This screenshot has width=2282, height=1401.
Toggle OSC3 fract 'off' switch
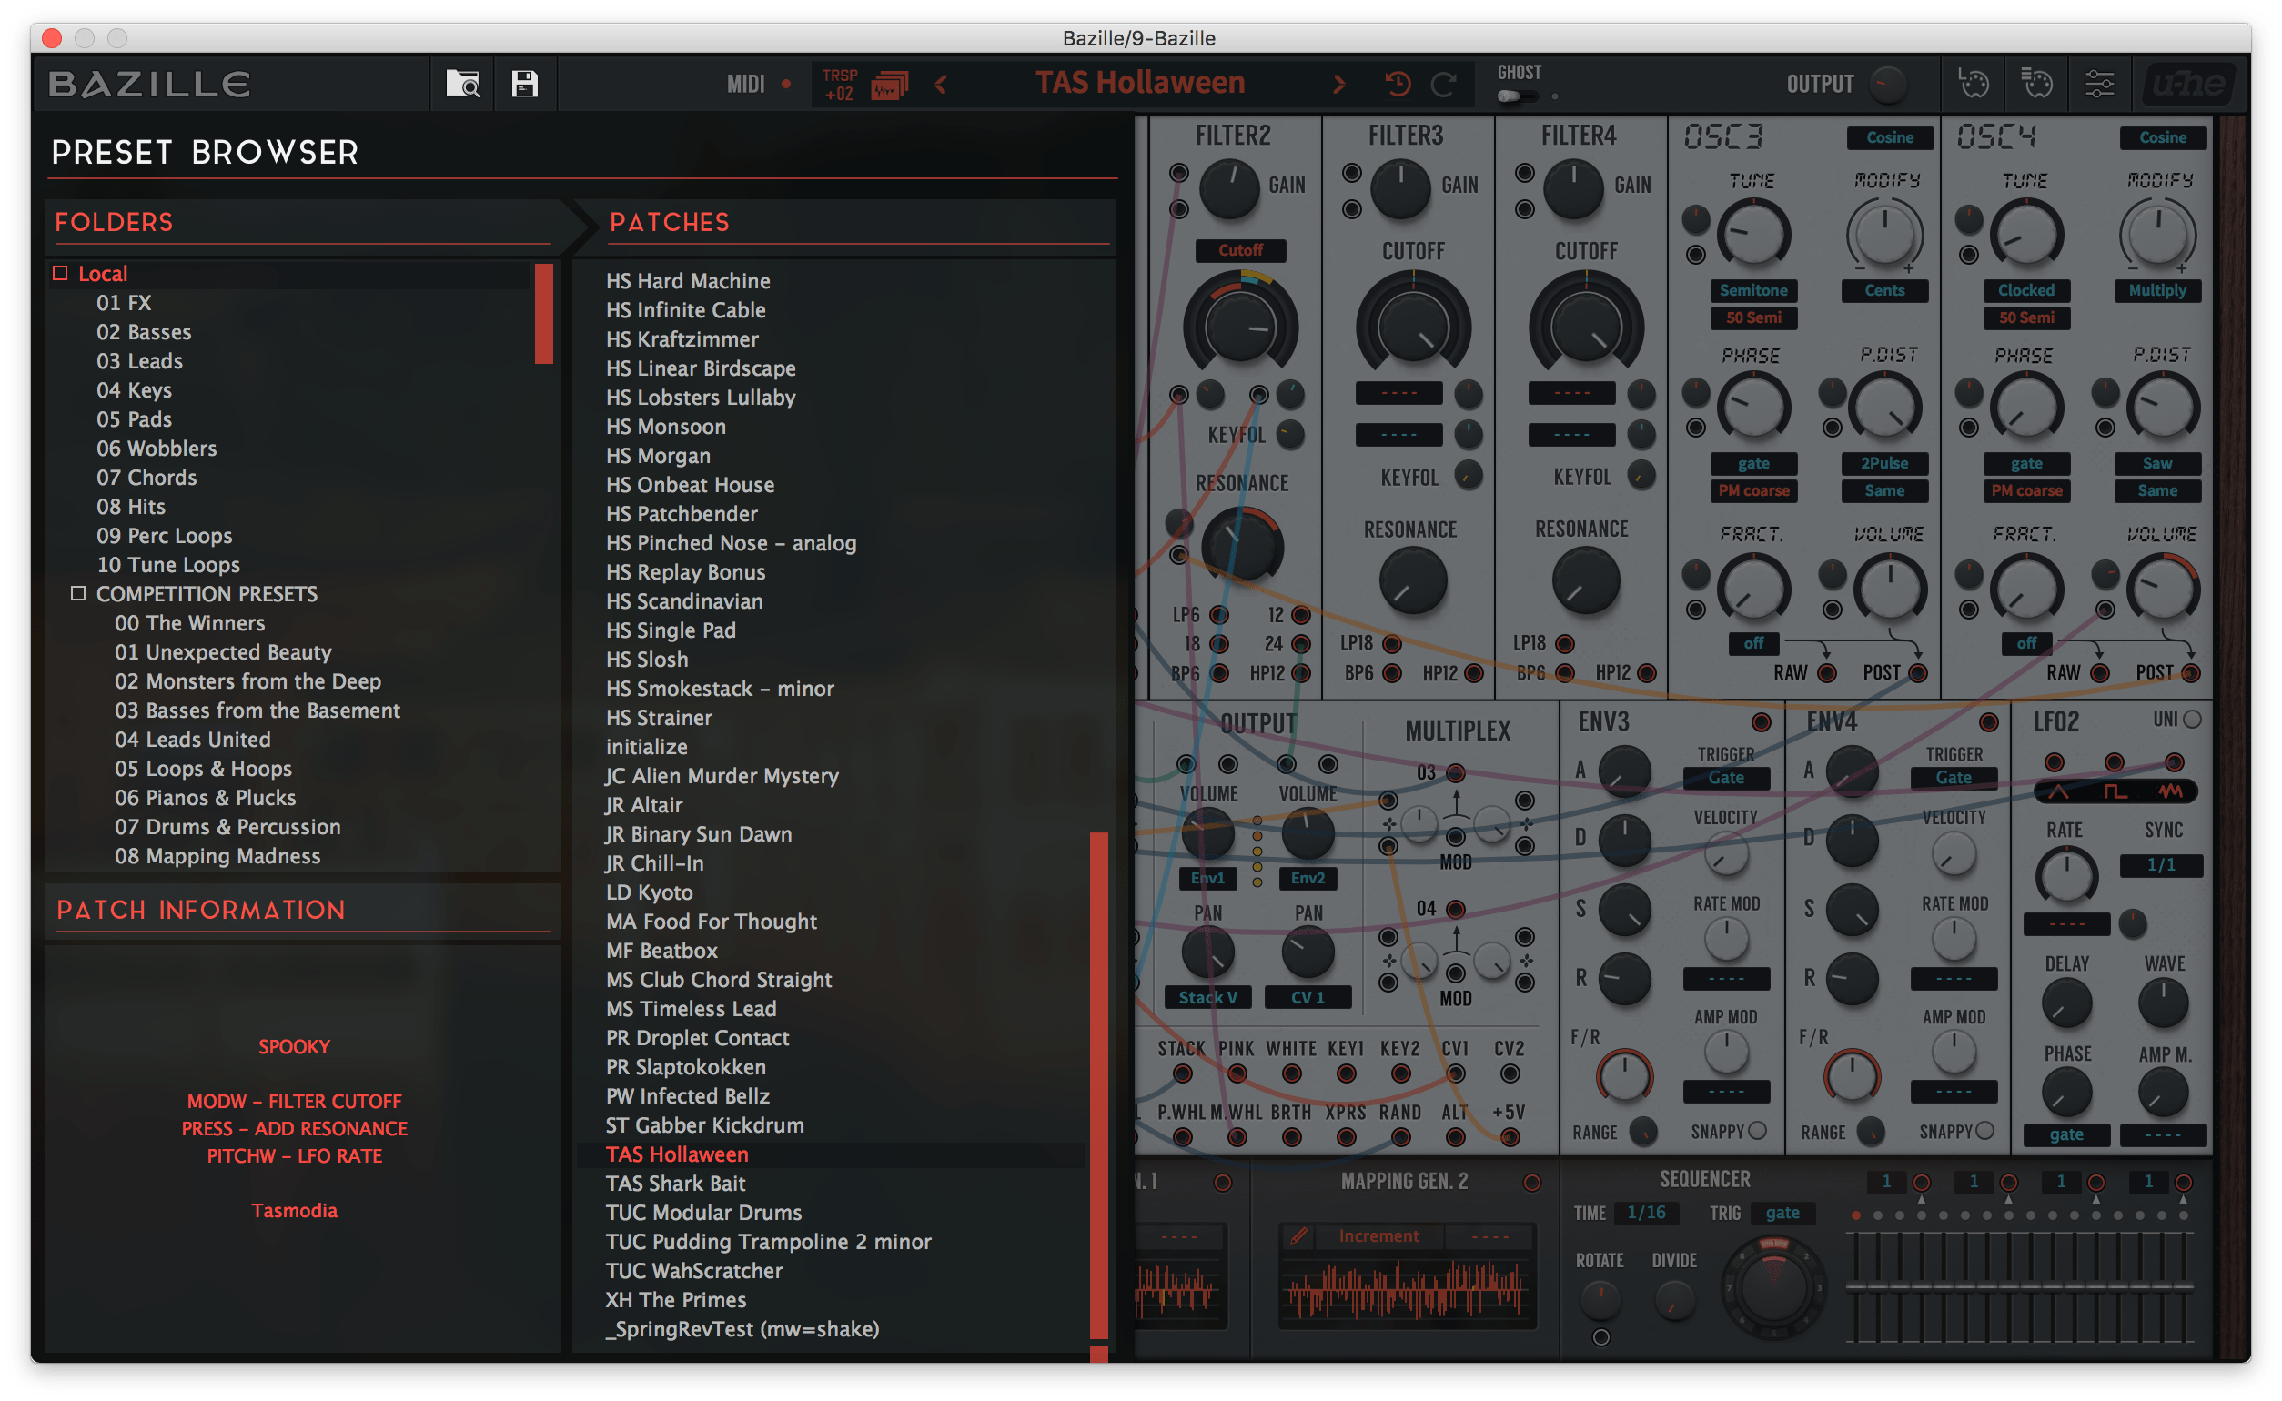[1753, 642]
